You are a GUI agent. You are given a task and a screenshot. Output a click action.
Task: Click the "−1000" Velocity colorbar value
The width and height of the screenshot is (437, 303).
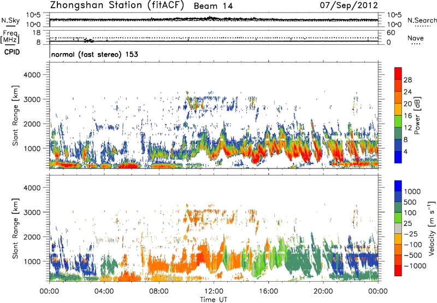(x=415, y=266)
